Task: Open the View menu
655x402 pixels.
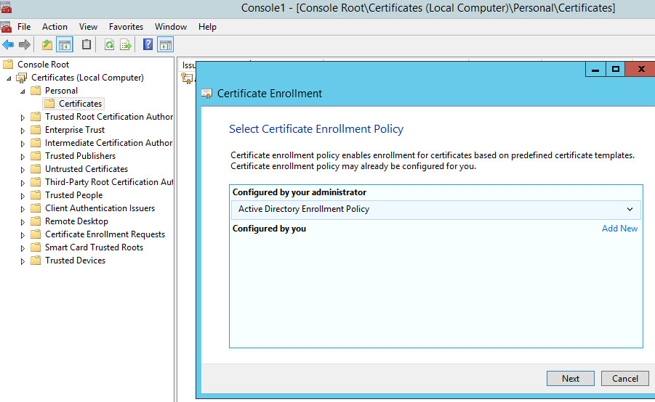Action: point(88,27)
